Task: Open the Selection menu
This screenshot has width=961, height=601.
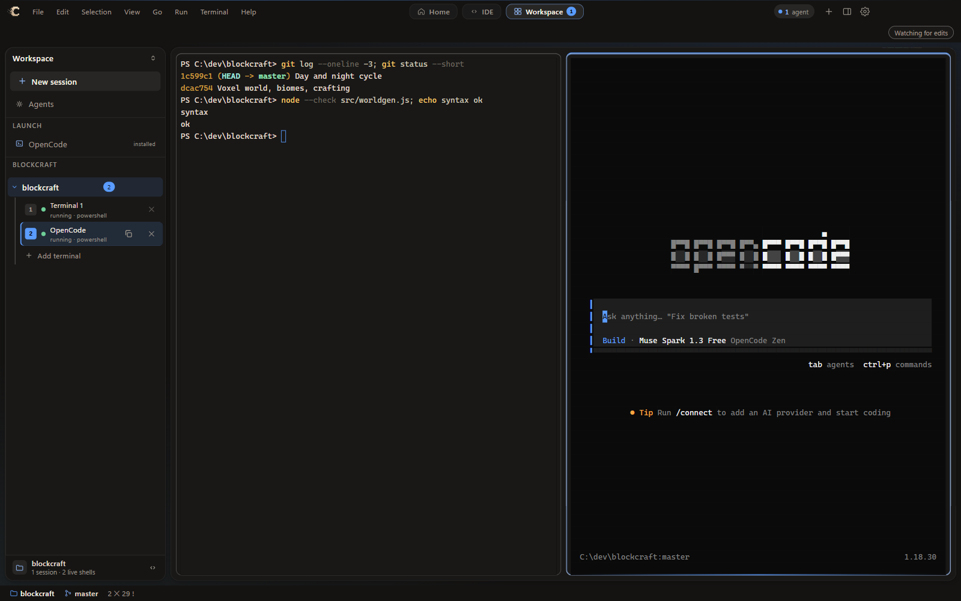Action: tap(96, 12)
